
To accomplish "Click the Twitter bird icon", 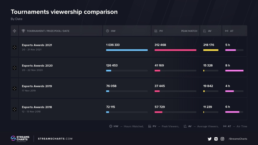I will [209, 139].
